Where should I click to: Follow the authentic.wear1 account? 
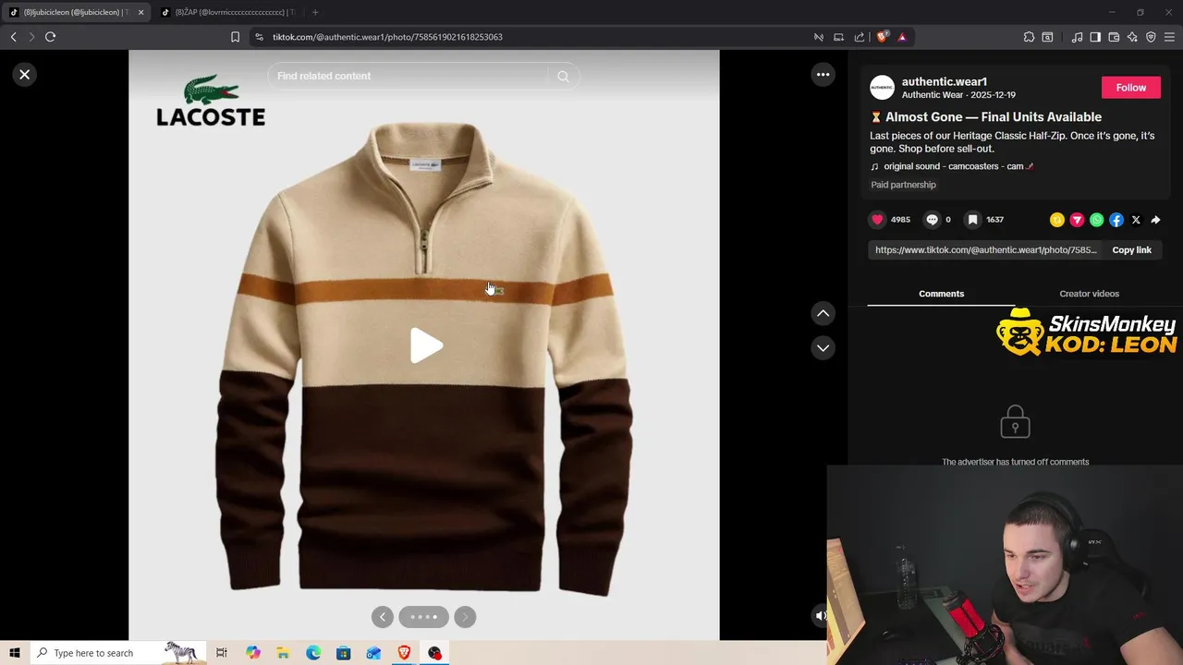coord(1131,88)
